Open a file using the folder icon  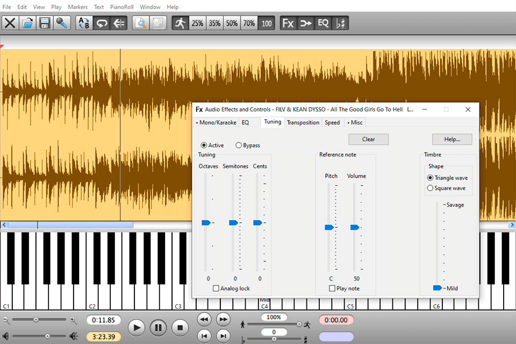pos(28,23)
